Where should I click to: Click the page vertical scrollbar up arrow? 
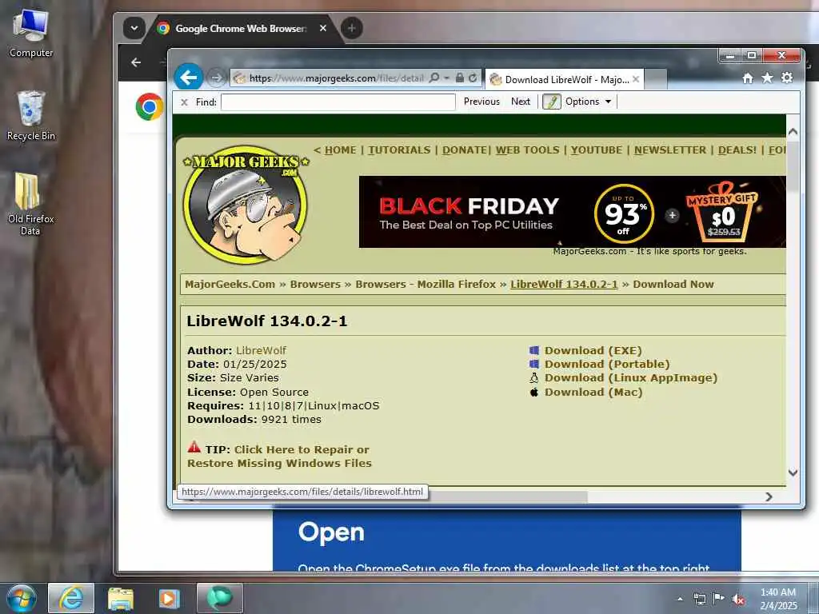pyautogui.click(x=793, y=132)
